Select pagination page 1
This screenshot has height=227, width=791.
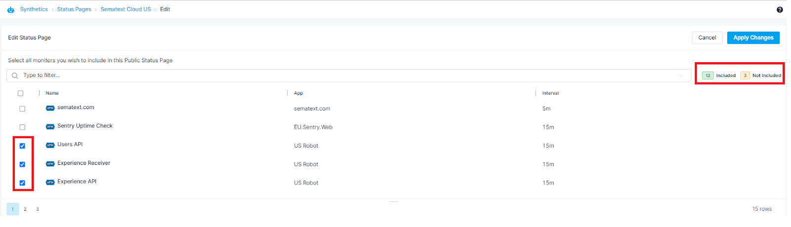pyautogui.click(x=13, y=209)
